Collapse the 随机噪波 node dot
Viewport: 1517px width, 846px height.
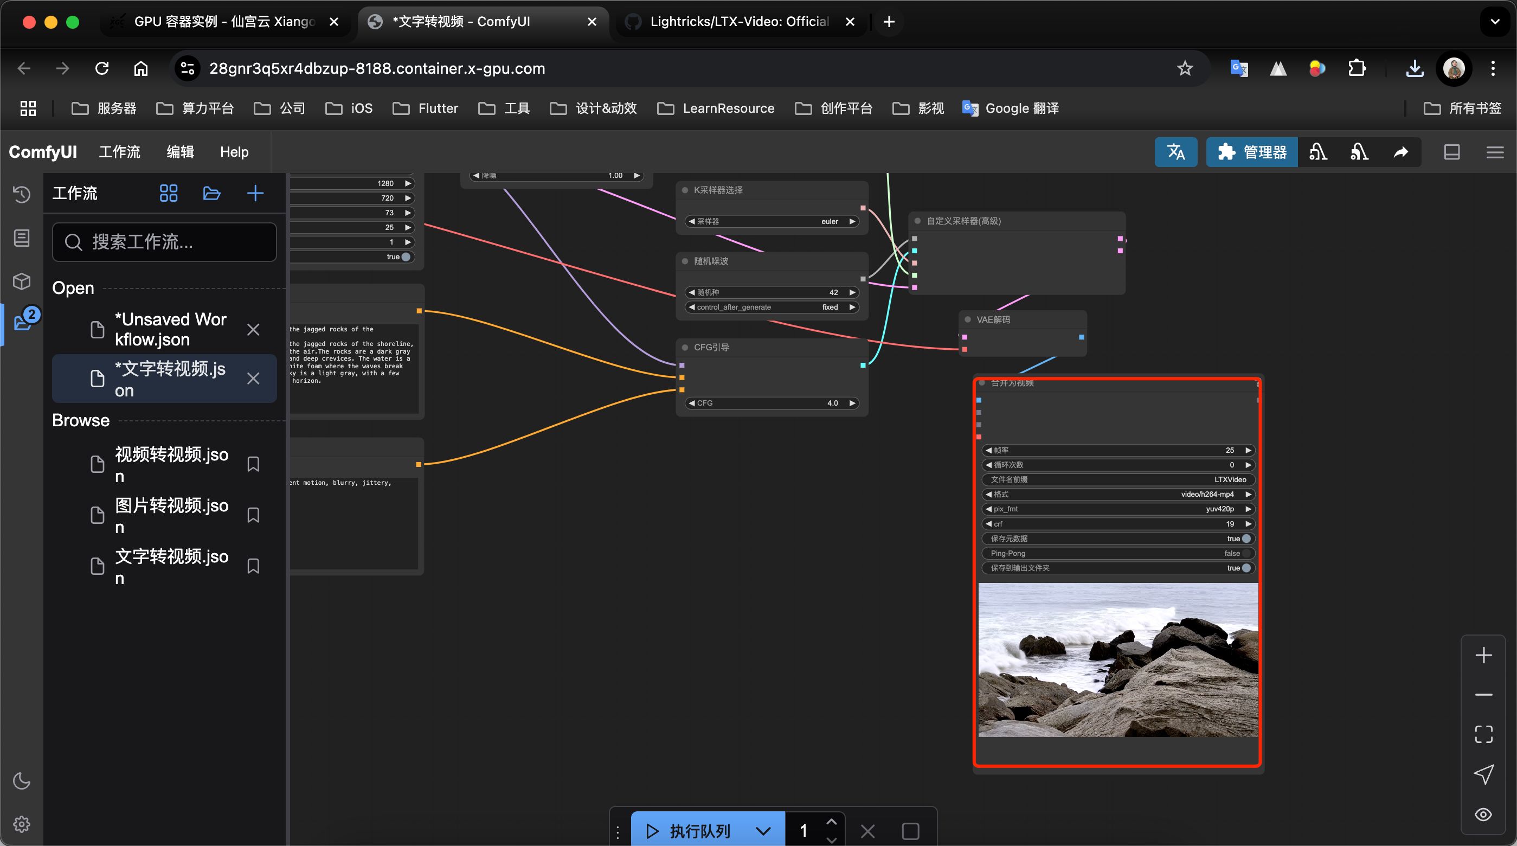coord(685,261)
